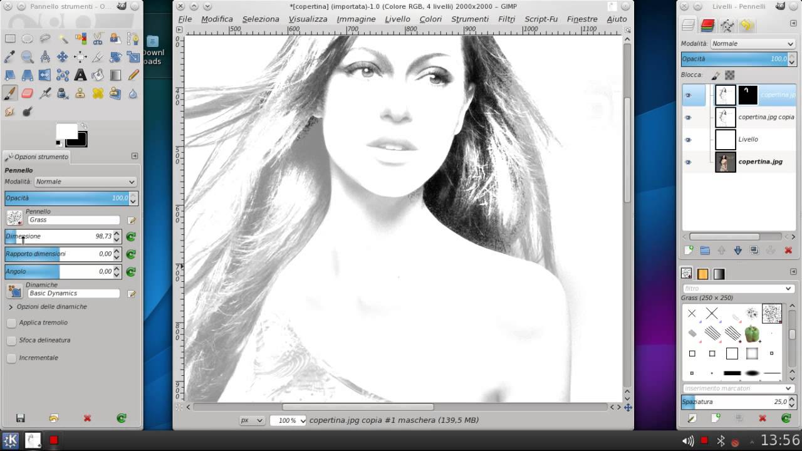Click the foreground white color swatch

point(66,132)
